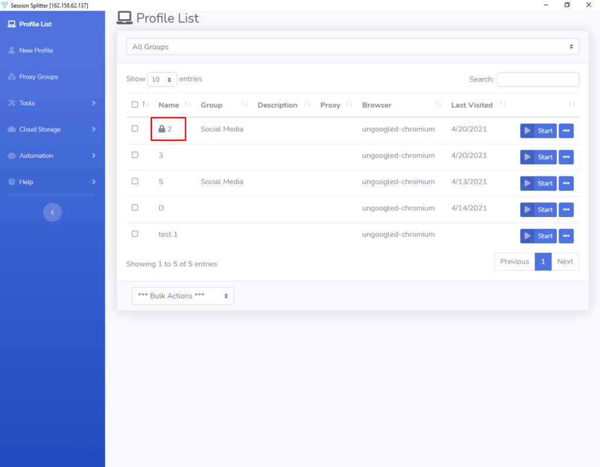Check the checkbox for profile 3
Viewport: 600px width, 467px height.
pyautogui.click(x=135, y=155)
